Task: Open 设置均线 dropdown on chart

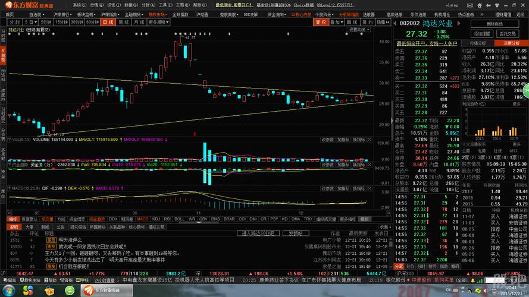Action: (x=359, y=30)
